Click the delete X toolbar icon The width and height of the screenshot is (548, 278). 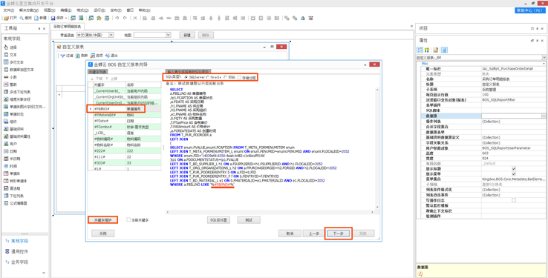[x=135, y=18]
